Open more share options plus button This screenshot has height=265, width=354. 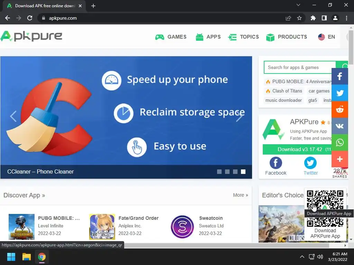click(x=340, y=159)
